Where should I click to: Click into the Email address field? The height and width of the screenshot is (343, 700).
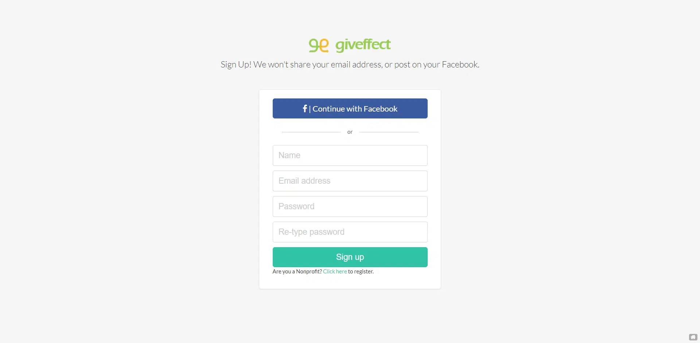[x=350, y=181]
